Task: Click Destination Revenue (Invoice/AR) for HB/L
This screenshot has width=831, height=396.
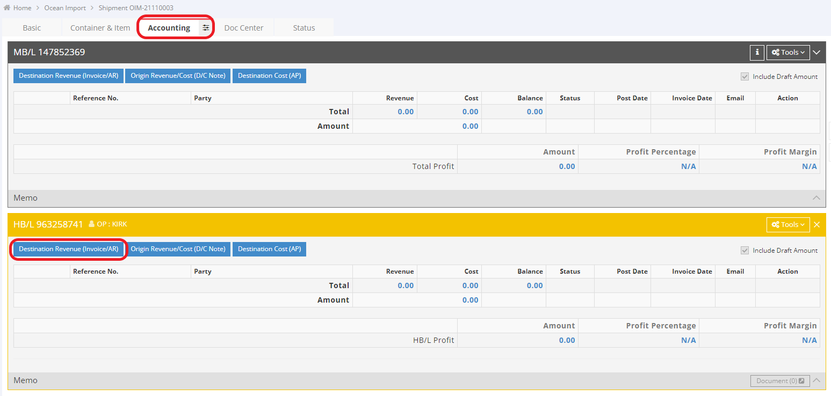Action: 68,249
